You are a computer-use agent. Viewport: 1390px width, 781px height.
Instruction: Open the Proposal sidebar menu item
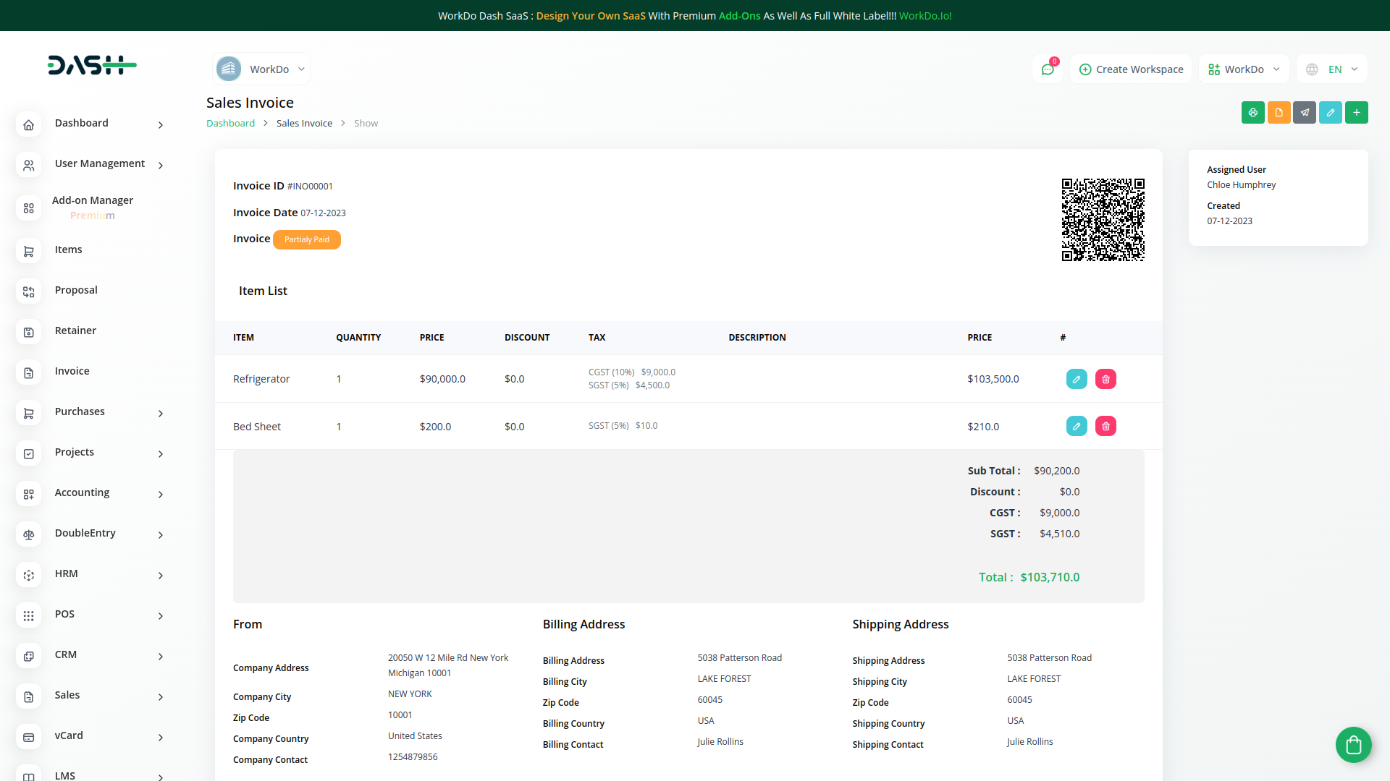[x=76, y=291]
